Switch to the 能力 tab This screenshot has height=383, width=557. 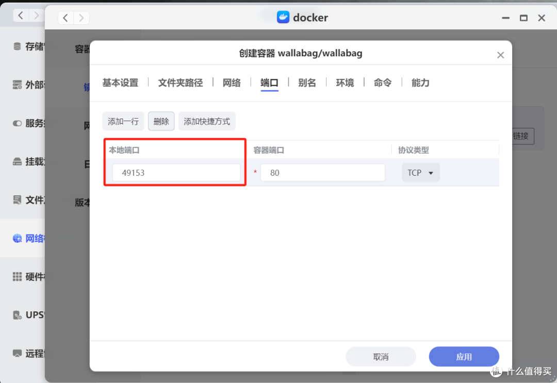tap(420, 82)
